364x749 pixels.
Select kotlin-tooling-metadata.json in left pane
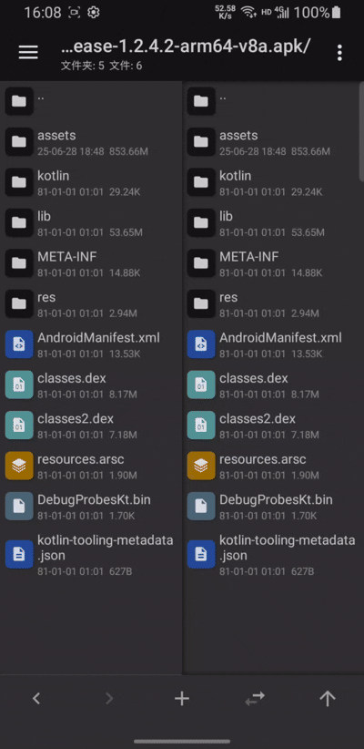pyautogui.click(x=91, y=555)
